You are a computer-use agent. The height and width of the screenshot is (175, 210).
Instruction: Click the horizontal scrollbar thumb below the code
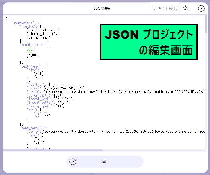pyautogui.click(x=53, y=150)
